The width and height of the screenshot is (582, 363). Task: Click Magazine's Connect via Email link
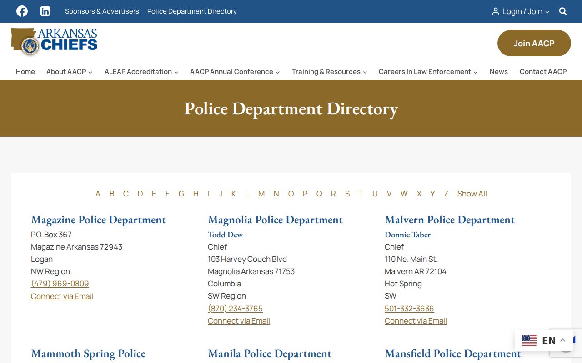tap(62, 296)
